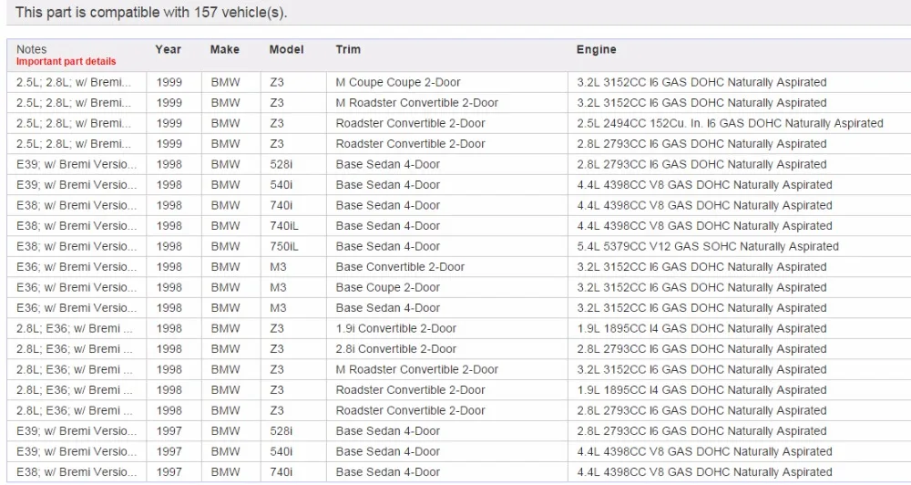
Task: Click the Engine column header
Action: (596, 49)
